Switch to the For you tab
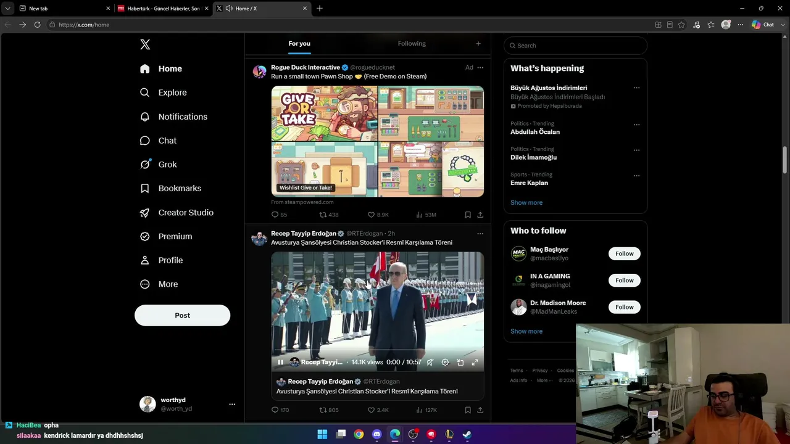The width and height of the screenshot is (790, 444). [x=299, y=44]
